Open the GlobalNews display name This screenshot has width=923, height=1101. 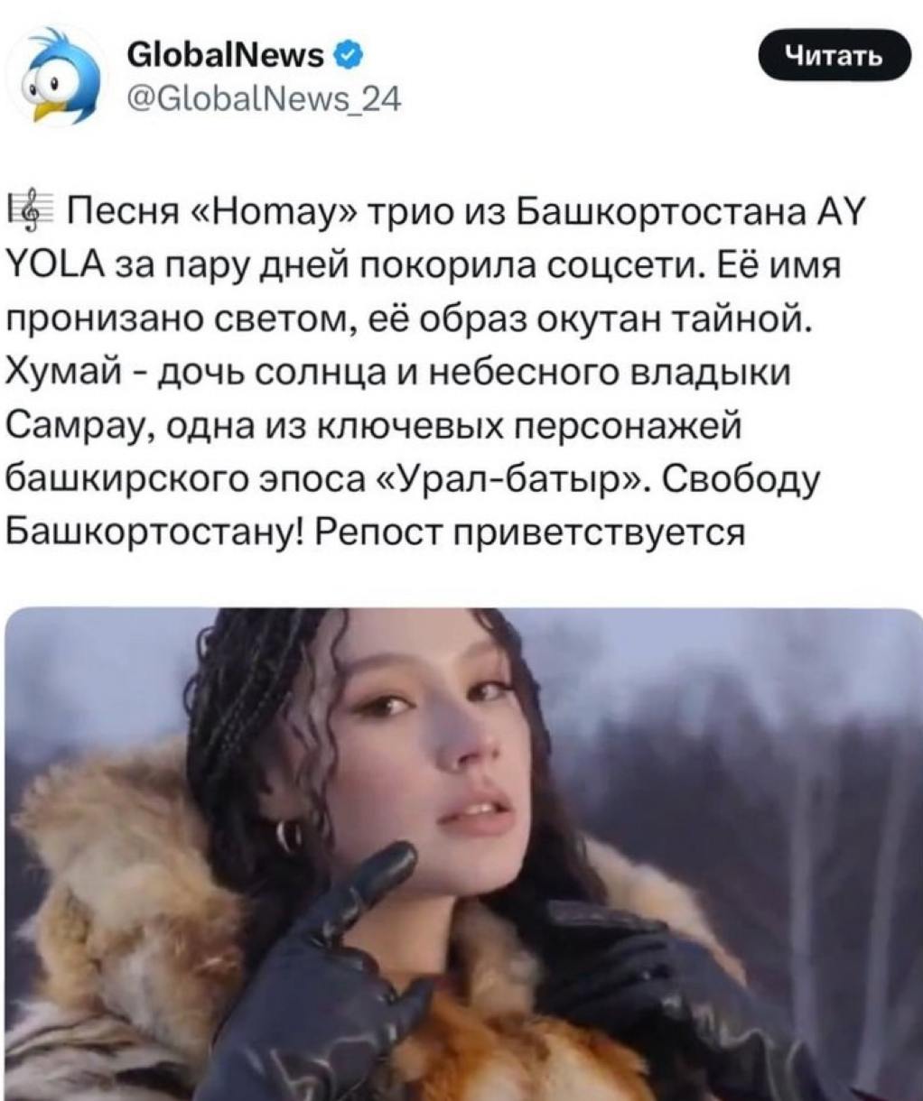225,57
